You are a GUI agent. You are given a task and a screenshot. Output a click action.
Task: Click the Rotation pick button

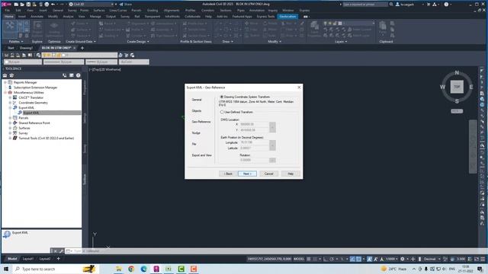272,160
